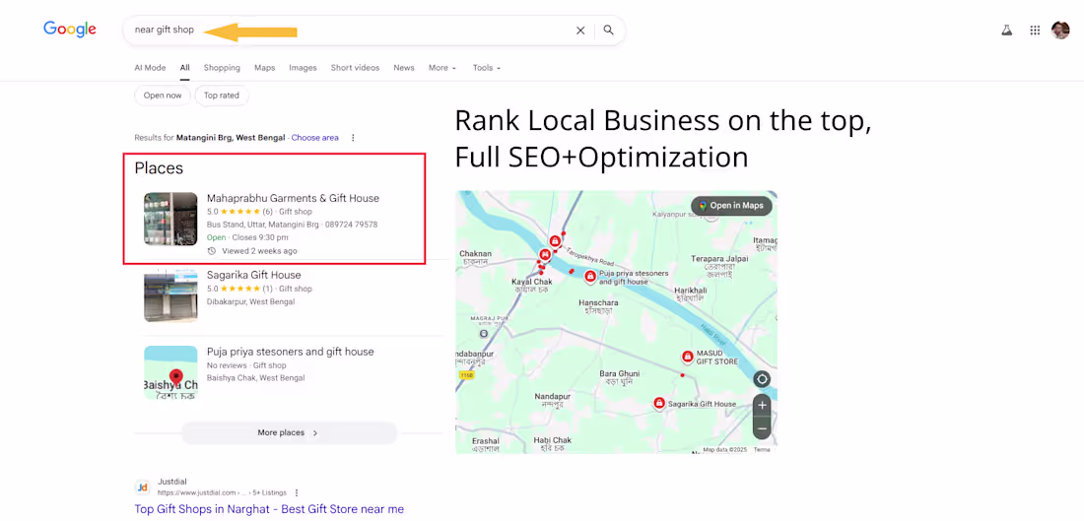The height and width of the screenshot is (521, 1084).
Task: Switch to Maps tab
Action: 264,68
